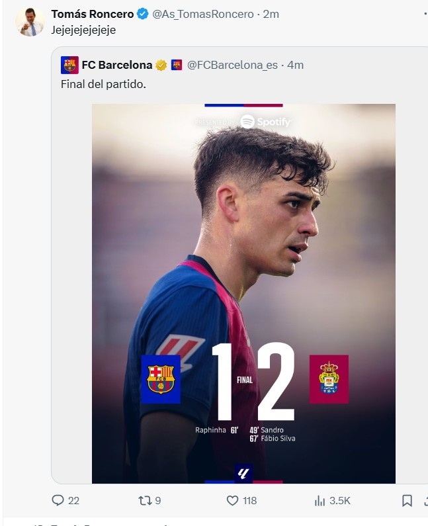
Task: Open the tweet's more options menu
Action: [424, 14]
